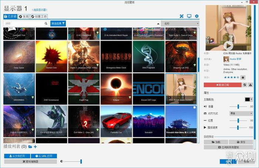
Task: Click the black 主题配色 color swatch
Action: (248, 99)
